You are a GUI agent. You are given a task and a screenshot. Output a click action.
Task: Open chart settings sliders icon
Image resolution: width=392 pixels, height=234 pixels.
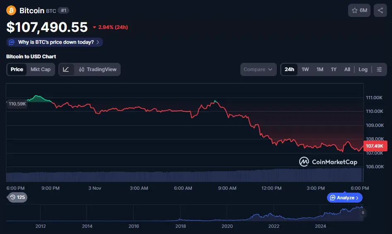click(x=379, y=69)
